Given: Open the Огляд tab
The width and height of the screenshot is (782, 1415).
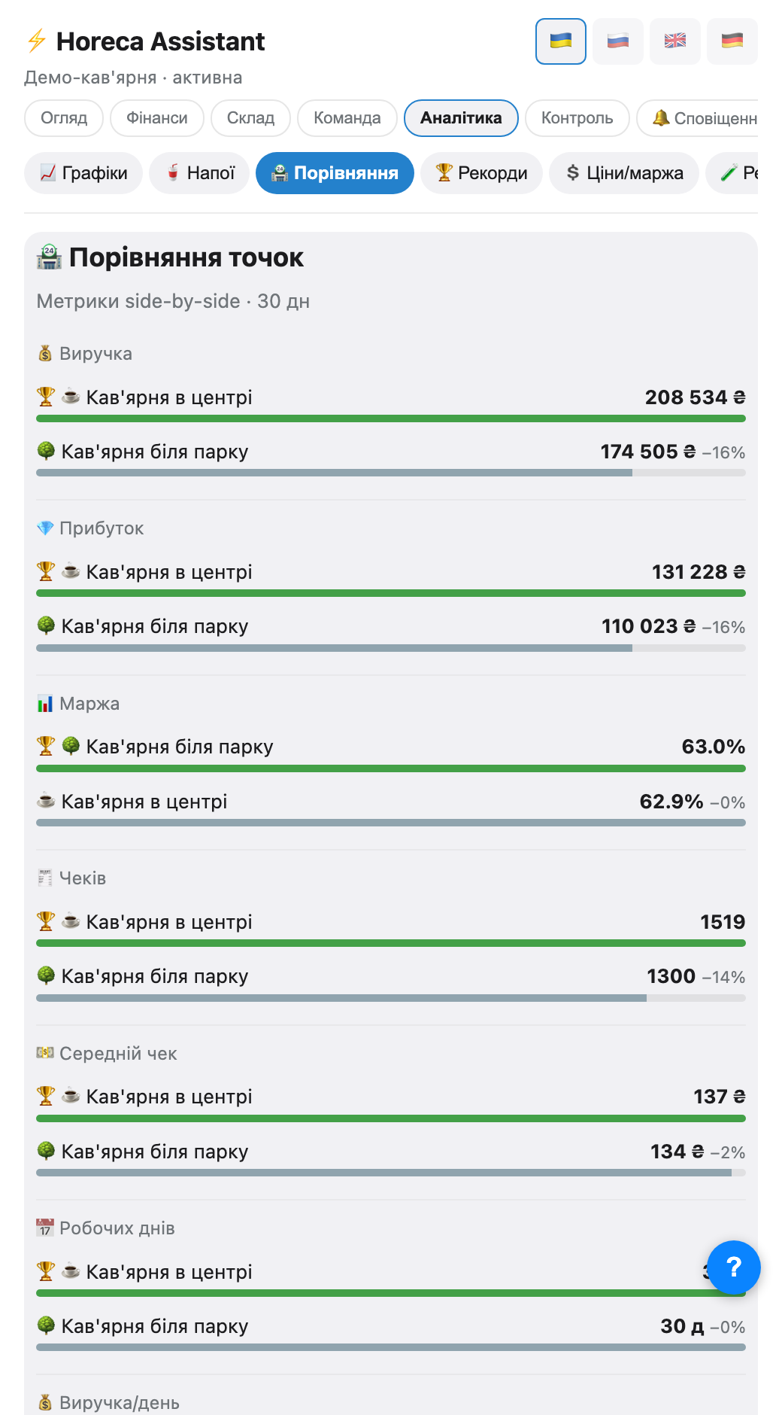Looking at the screenshot, I should coord(64,118).
